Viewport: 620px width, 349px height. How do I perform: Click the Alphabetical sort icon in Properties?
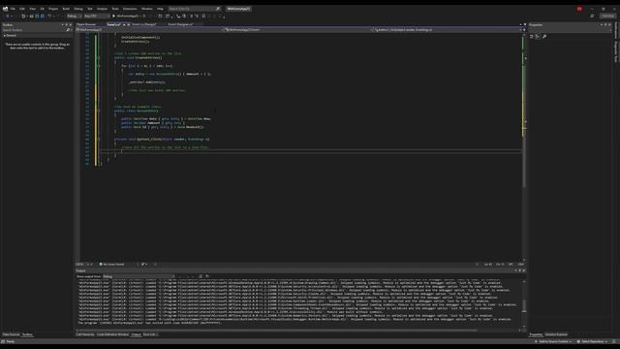(x=538, y=37)
